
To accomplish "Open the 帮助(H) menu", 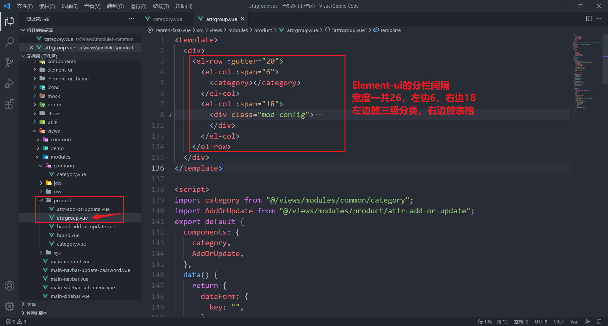I will (184, 6).
